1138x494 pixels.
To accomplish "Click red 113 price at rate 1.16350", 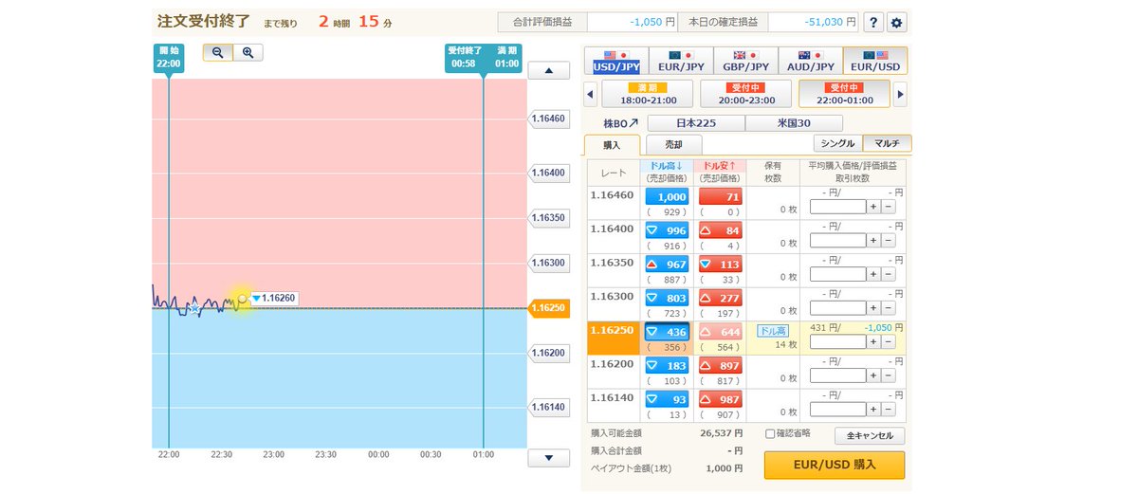I will 721,265.
